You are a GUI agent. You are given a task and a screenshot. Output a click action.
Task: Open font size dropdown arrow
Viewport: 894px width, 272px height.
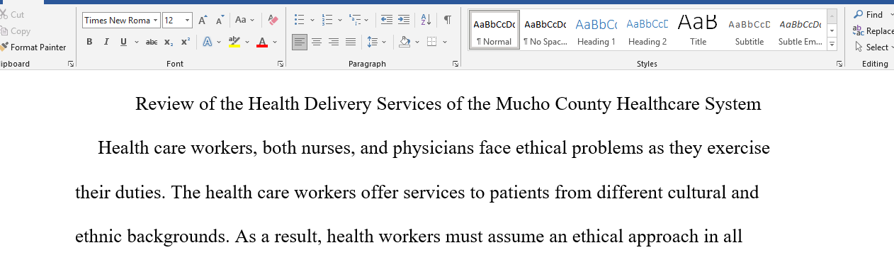(187, 21)
